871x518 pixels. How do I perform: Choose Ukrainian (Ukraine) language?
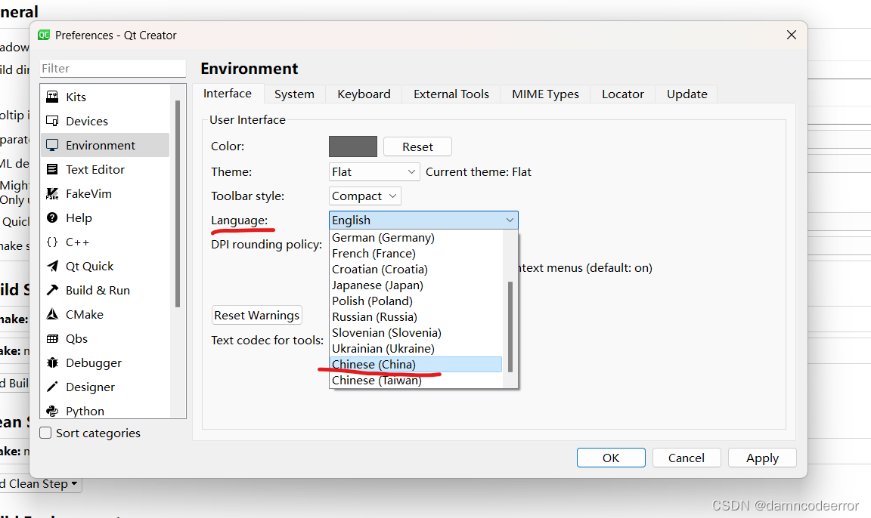point(416,348)
